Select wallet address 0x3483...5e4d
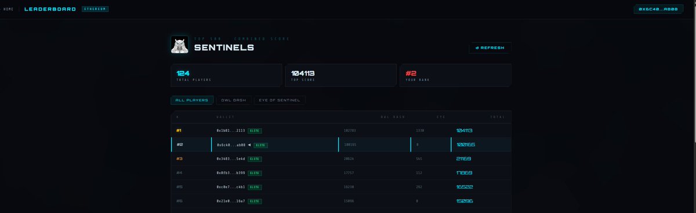 click(231, 159)
